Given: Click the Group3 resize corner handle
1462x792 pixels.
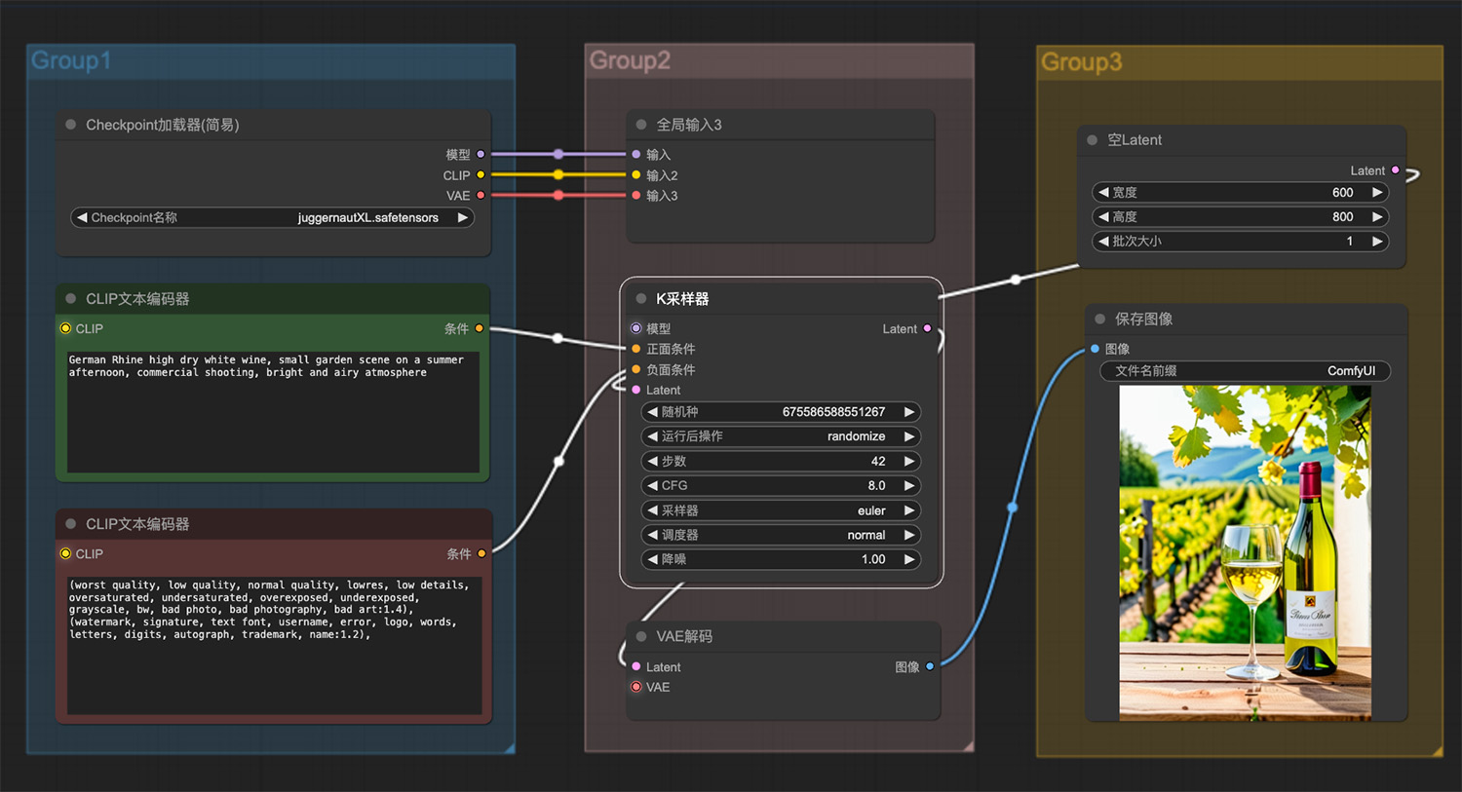Looking at the screenshot, I should tap(1437, 751).
